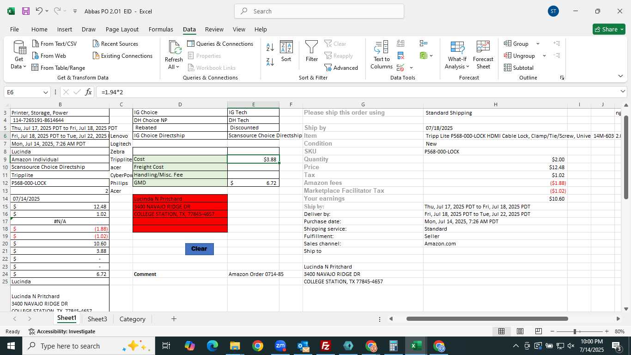The height and width of the screenshot is (355, 631).
Task: Click the Refresh All icon
Action: pyautogui.click(x=174, y=48)
